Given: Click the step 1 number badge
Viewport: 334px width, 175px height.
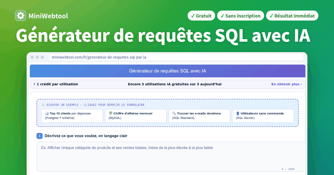Looking at the screenshot, I should click(x=39, y=136).
